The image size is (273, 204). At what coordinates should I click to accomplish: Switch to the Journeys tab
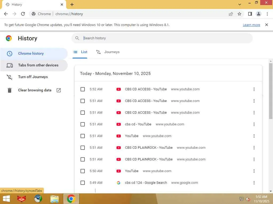108,52
